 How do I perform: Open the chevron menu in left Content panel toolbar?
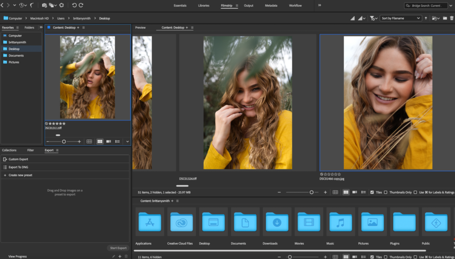click(128, 141)
